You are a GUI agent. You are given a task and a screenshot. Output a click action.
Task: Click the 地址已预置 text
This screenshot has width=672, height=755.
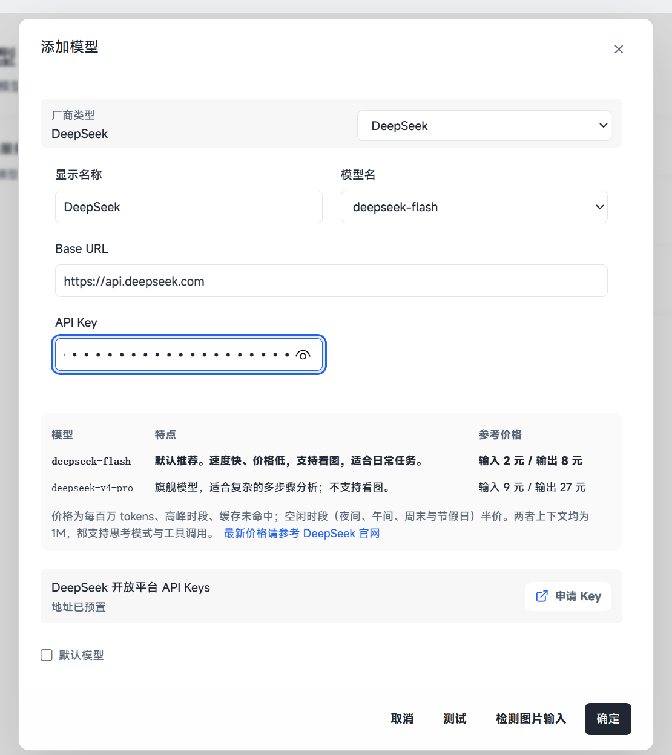79,607
